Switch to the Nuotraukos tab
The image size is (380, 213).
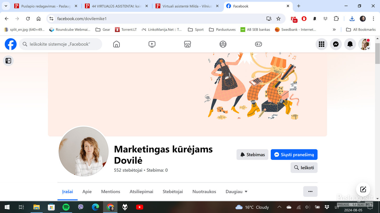pyautogui.click(x=204, y=192)
